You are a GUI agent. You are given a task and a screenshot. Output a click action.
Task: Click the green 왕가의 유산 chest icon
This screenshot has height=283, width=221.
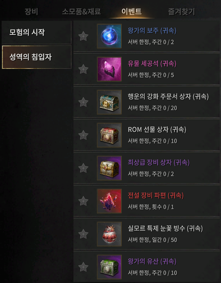(109, 267)
